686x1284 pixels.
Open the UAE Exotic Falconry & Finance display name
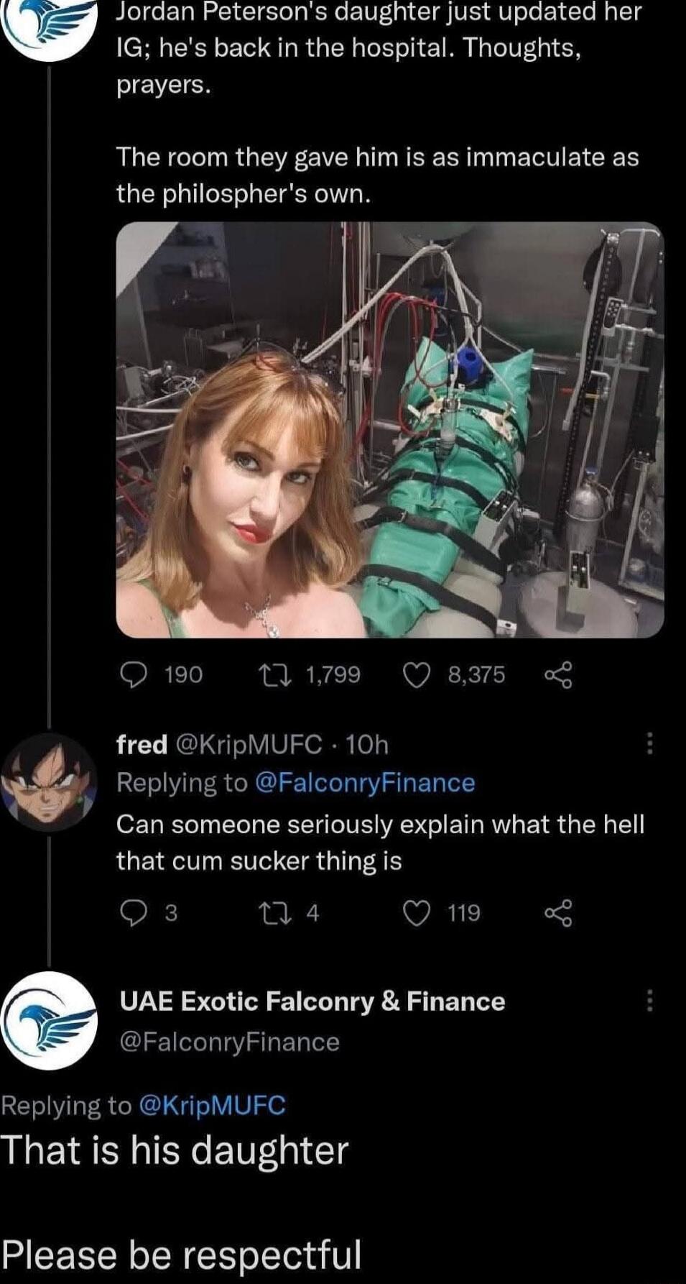312,1001
